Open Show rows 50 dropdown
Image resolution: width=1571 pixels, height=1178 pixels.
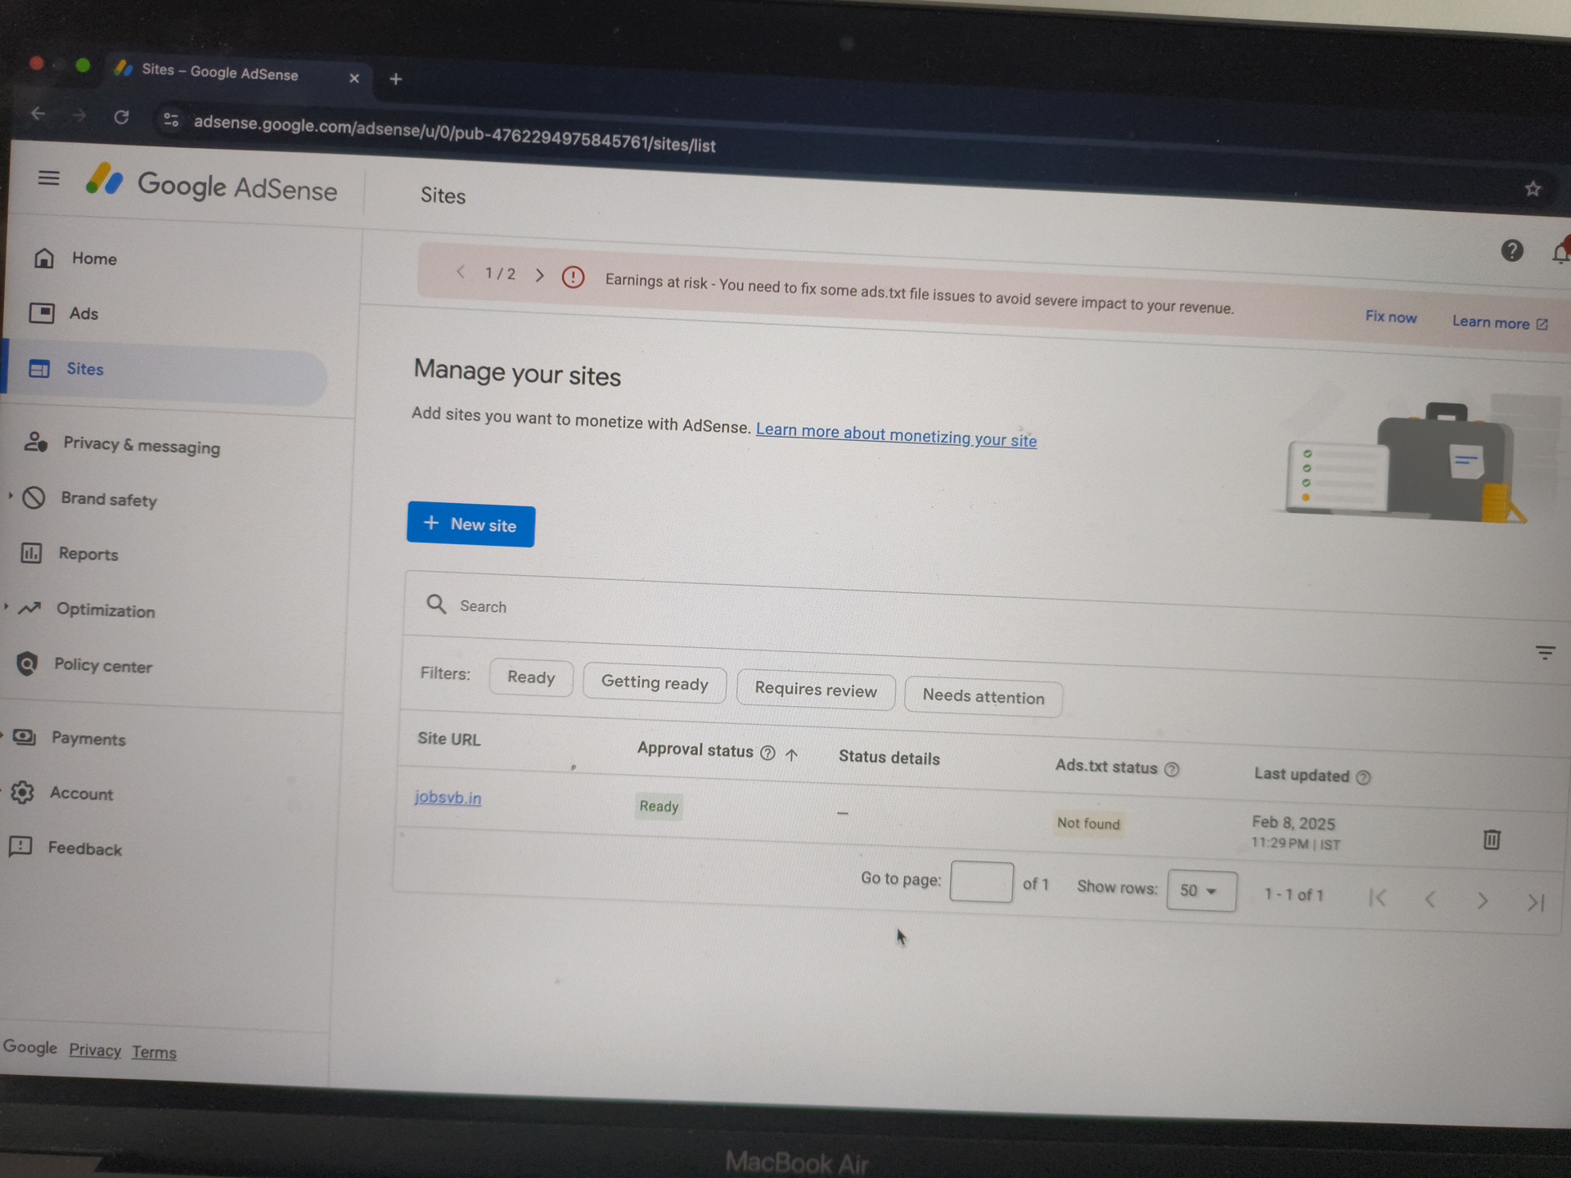point(1201,890)
